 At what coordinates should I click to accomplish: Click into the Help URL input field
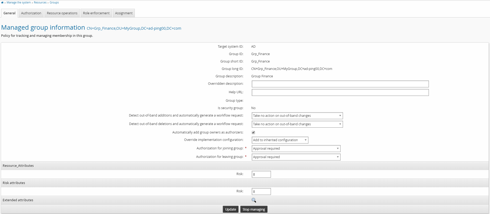[340, 92]
